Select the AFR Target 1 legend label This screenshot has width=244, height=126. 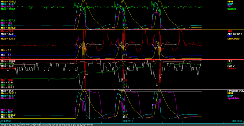click(x=235, y=34)
